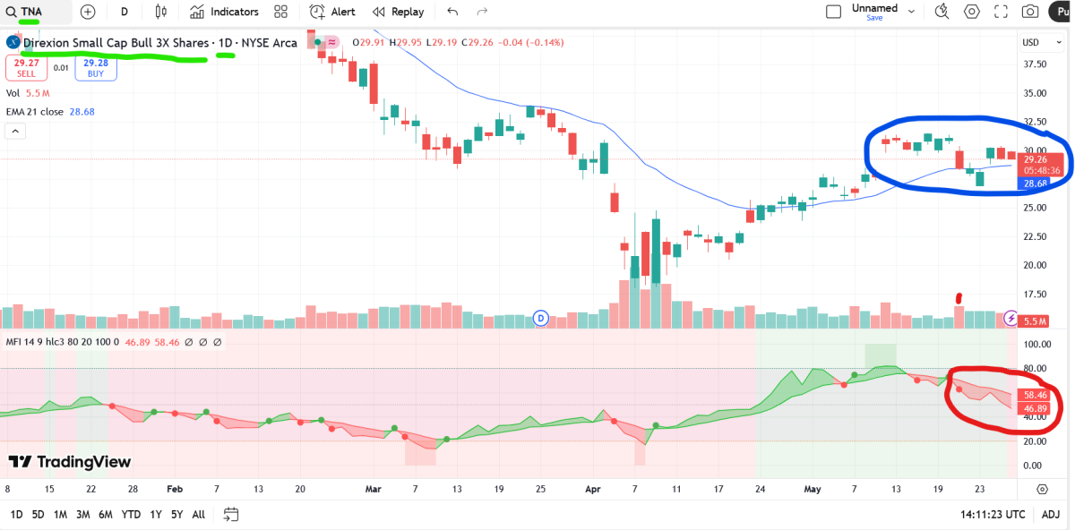Click the Direxion Small Cap Bull 3X Shares title
The height and width of the screenshot is (530, 1075).
(x=117, y=42)
